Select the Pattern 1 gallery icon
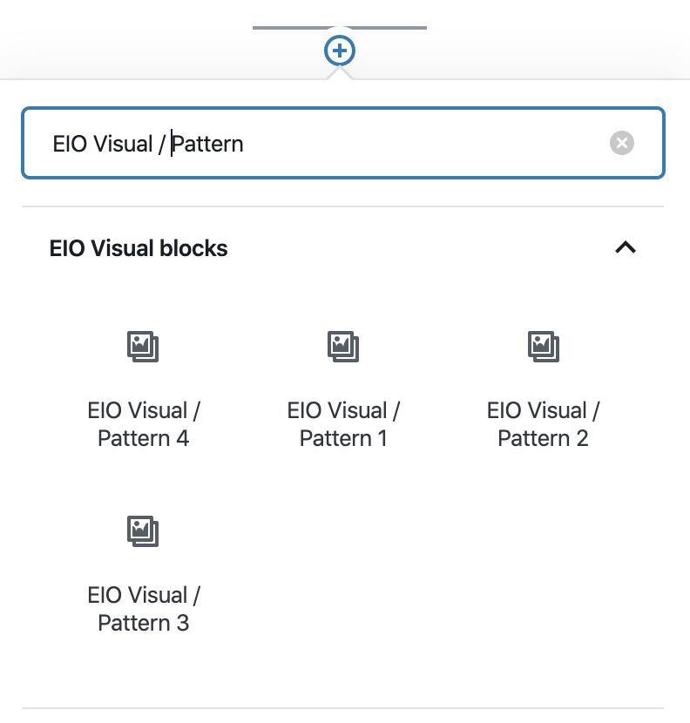 343,347
